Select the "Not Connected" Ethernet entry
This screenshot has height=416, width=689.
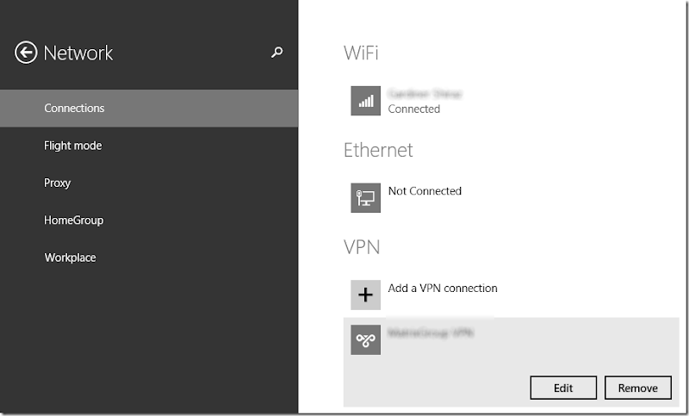pyautogui.click(x=425, y=191)
